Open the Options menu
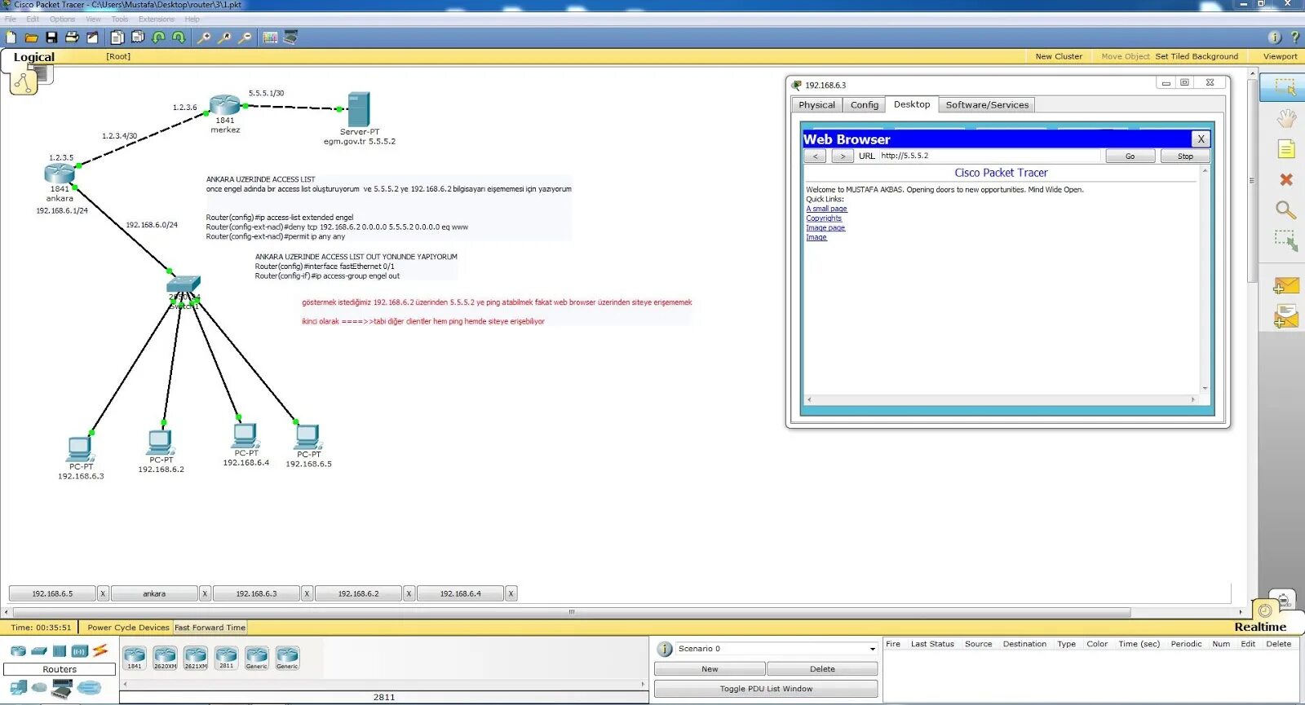The height and width of the screenshot is (705, 1305). tap(62, 19)
